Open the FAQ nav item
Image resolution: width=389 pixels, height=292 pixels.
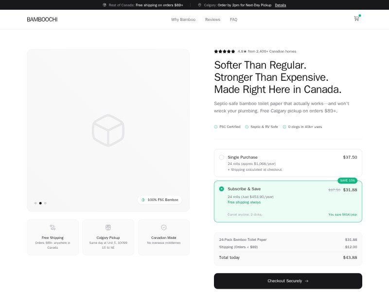(x=233, y=19)
